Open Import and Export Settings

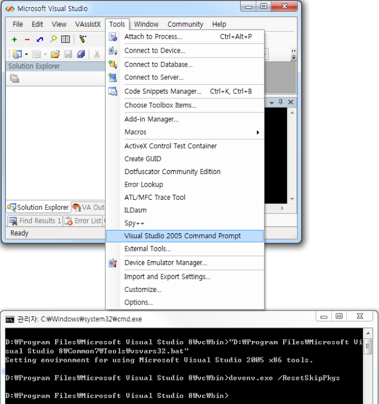coord(185,276)
